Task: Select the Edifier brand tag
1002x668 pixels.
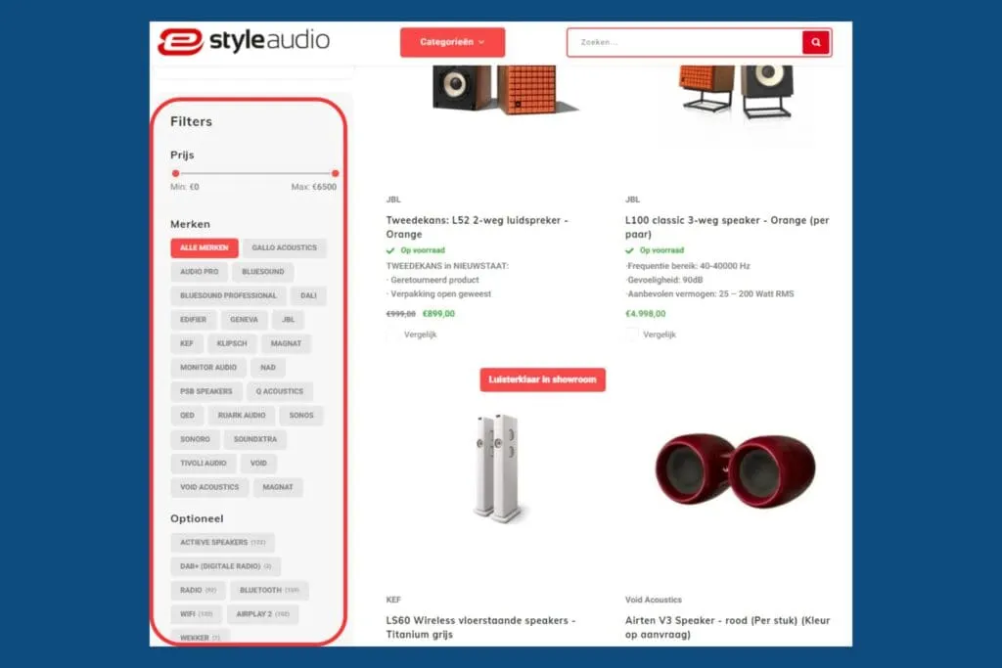Action: [x=193, y=319]
